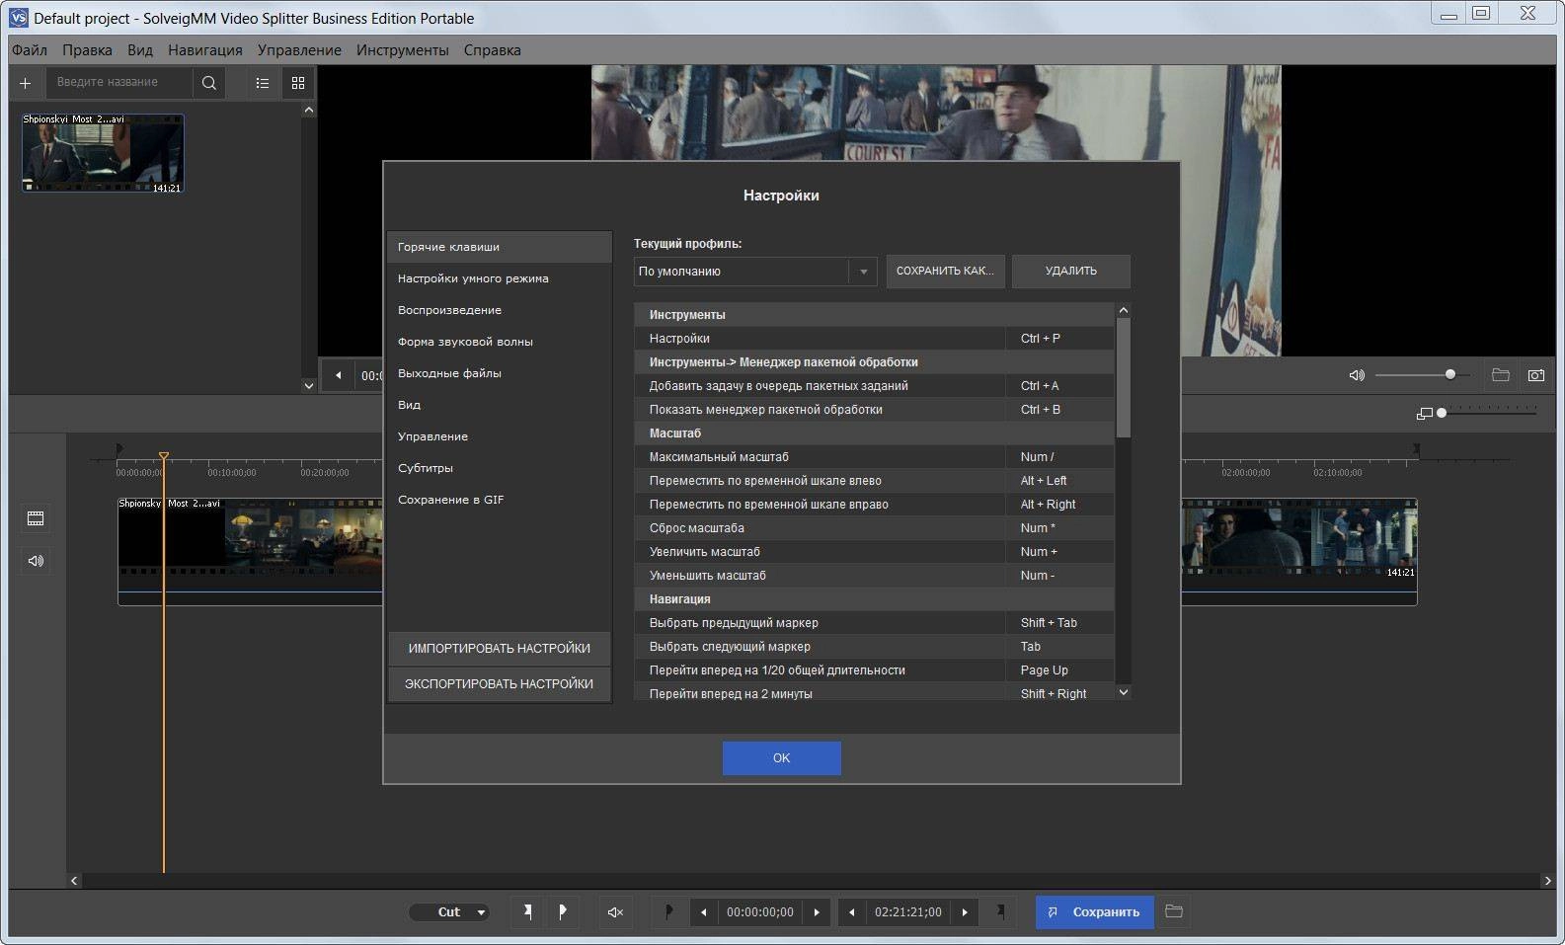Go to the end marker flag icon
The width and height of the screenshot is (1565, 945).
pyautogui.click(x=1000, y=911)
